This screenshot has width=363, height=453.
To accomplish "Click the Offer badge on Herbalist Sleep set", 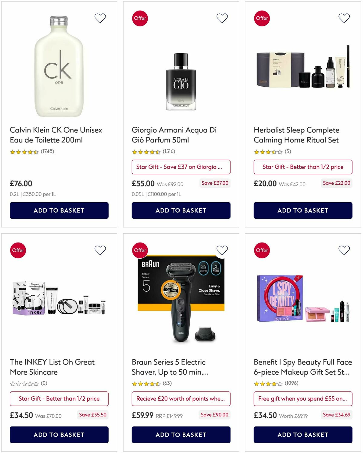I will [x=262, y=18].
